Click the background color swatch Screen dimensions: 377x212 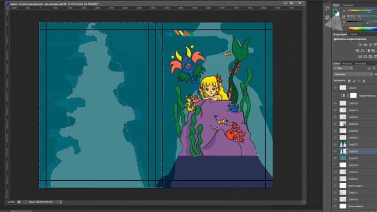click(338, 14)
